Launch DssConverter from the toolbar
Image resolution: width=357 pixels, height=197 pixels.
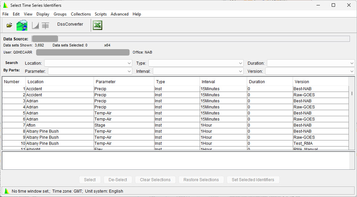[70, 24]
